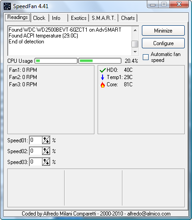The height and width of the screenshot is (220, 192).
Task: Click the green checkmark icon beside HD0
Action: tap(103, 70)
